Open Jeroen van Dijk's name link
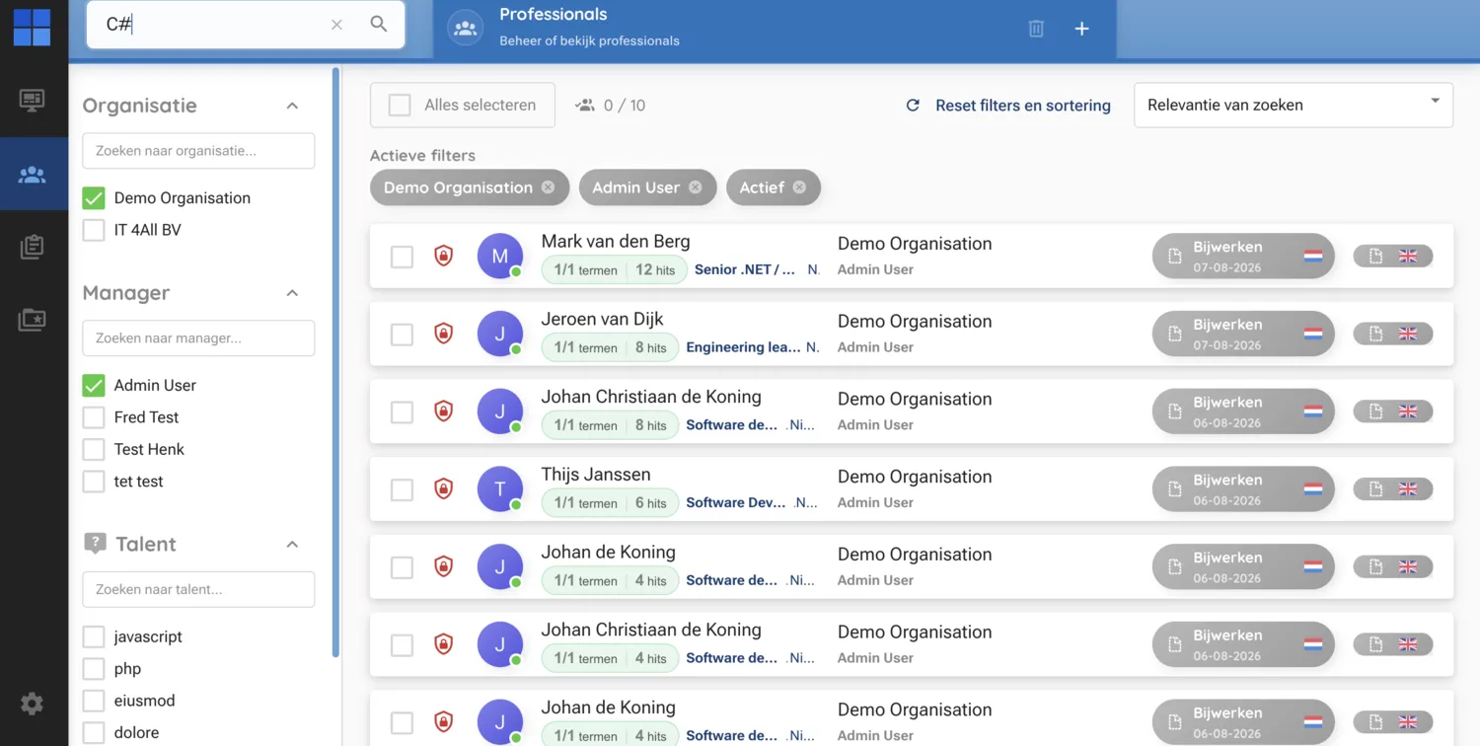Screen dimensions: 1480x746 (602, 319)
